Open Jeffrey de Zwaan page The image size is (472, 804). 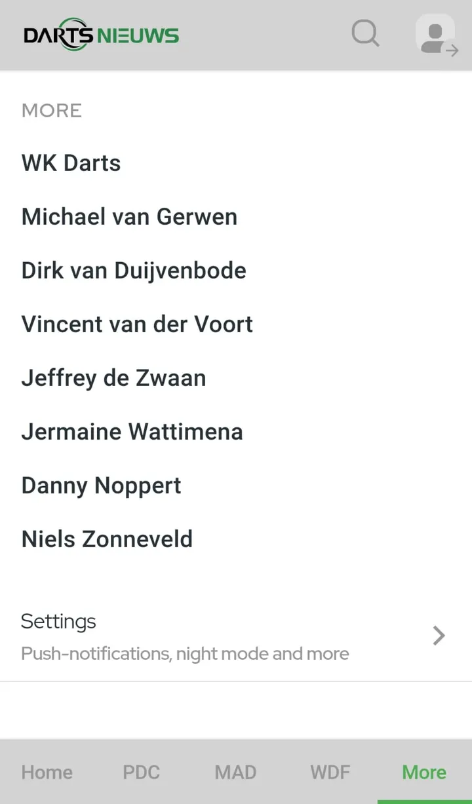click(113, 378)
